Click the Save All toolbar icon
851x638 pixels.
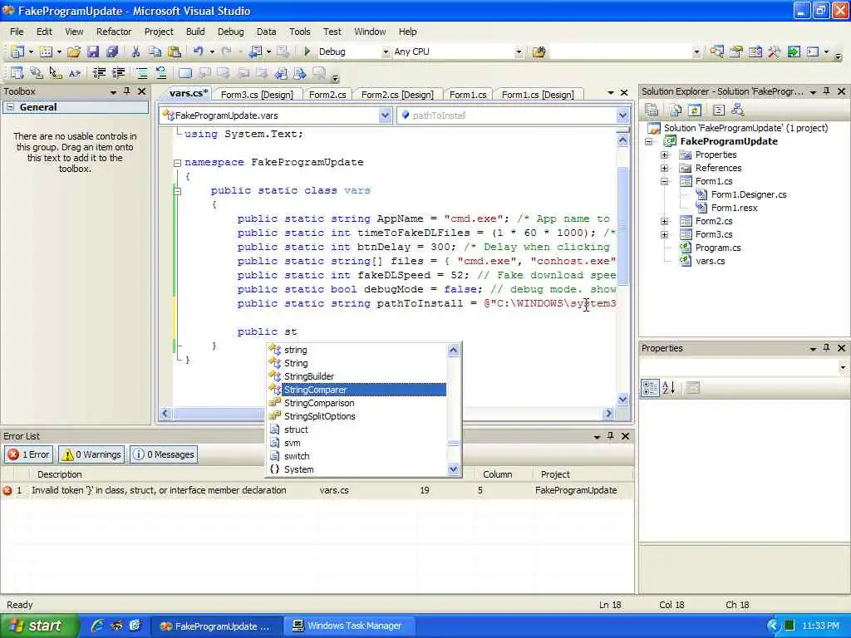tap(112, 52)
